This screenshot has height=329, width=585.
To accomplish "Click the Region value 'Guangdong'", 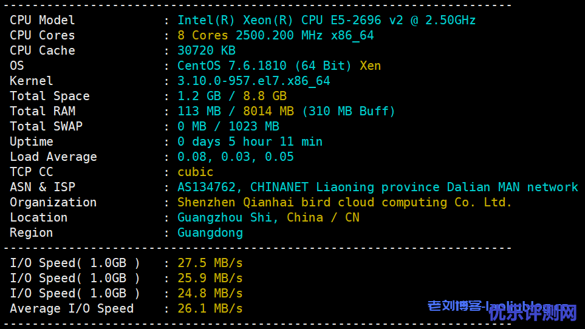I will tap(210, 232).
